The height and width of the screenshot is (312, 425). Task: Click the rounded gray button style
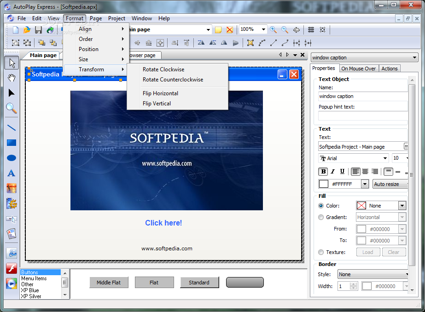tap(245, 282)
